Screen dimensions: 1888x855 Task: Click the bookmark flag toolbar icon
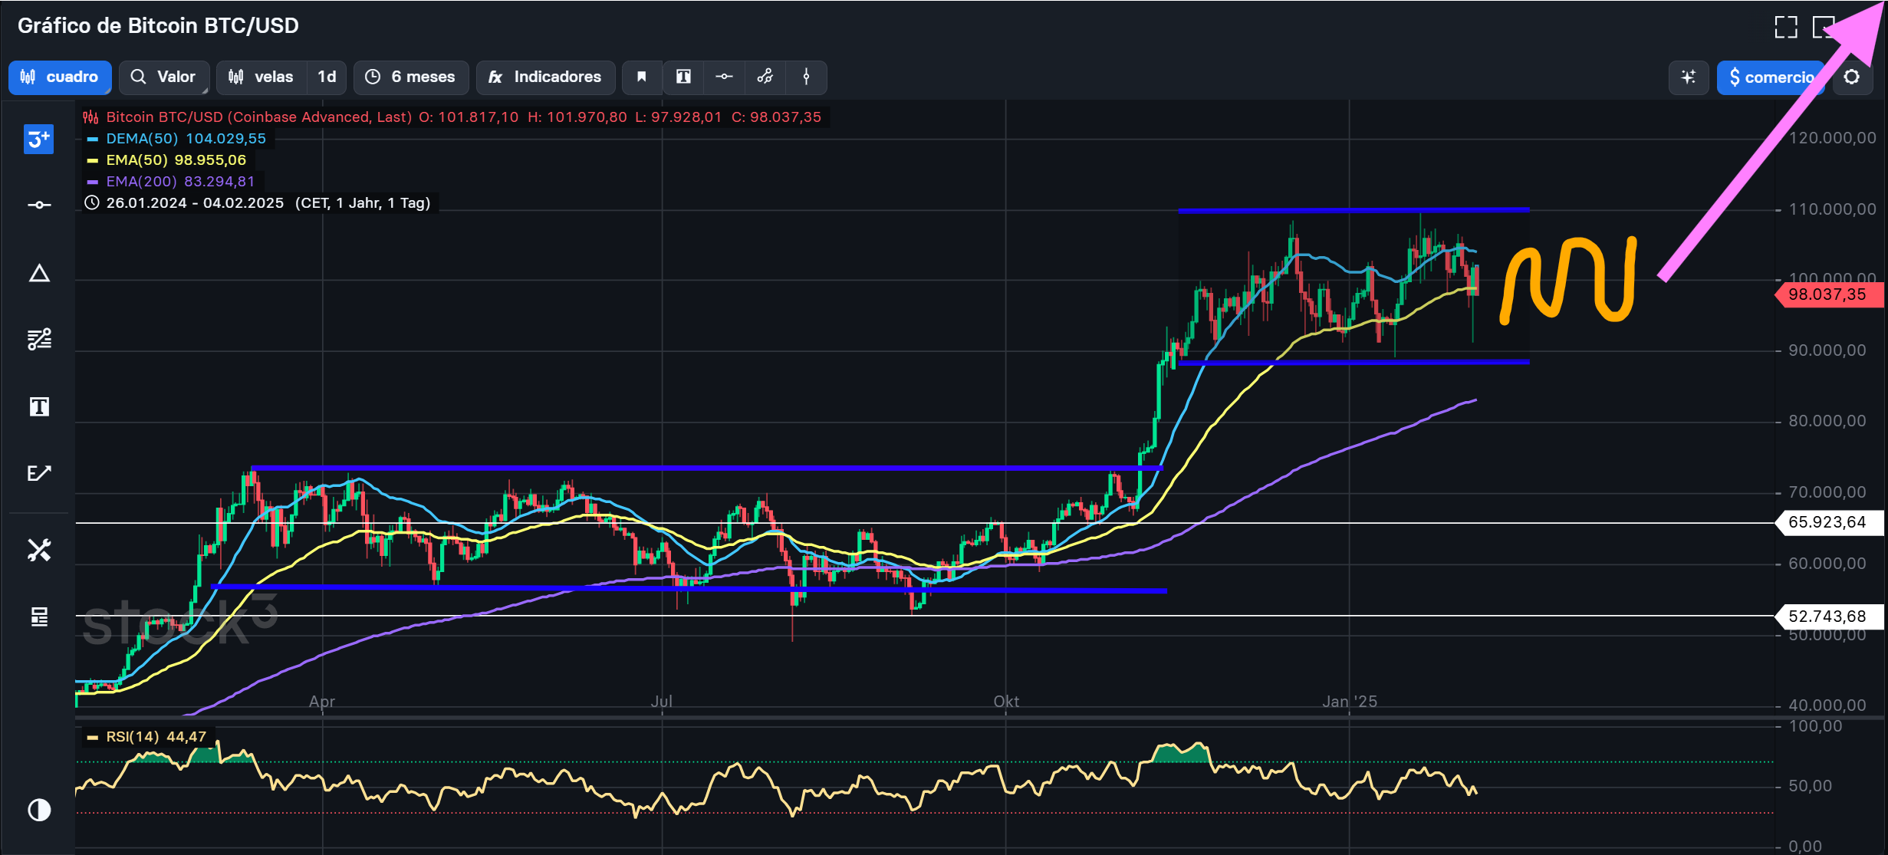click(x=642, y=77)
